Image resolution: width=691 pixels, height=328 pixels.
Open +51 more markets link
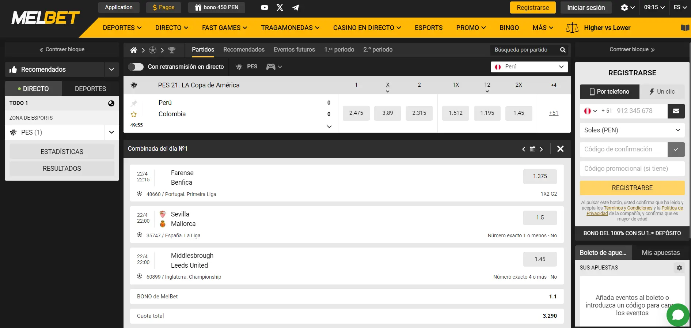pyautogui.click(x=554, y=113)
